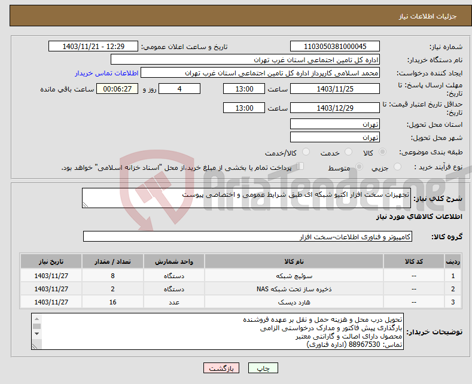This screenshot has width=472, height=384.
Task: Click quantity 2 in the NAS row
Action: (112, 289)
